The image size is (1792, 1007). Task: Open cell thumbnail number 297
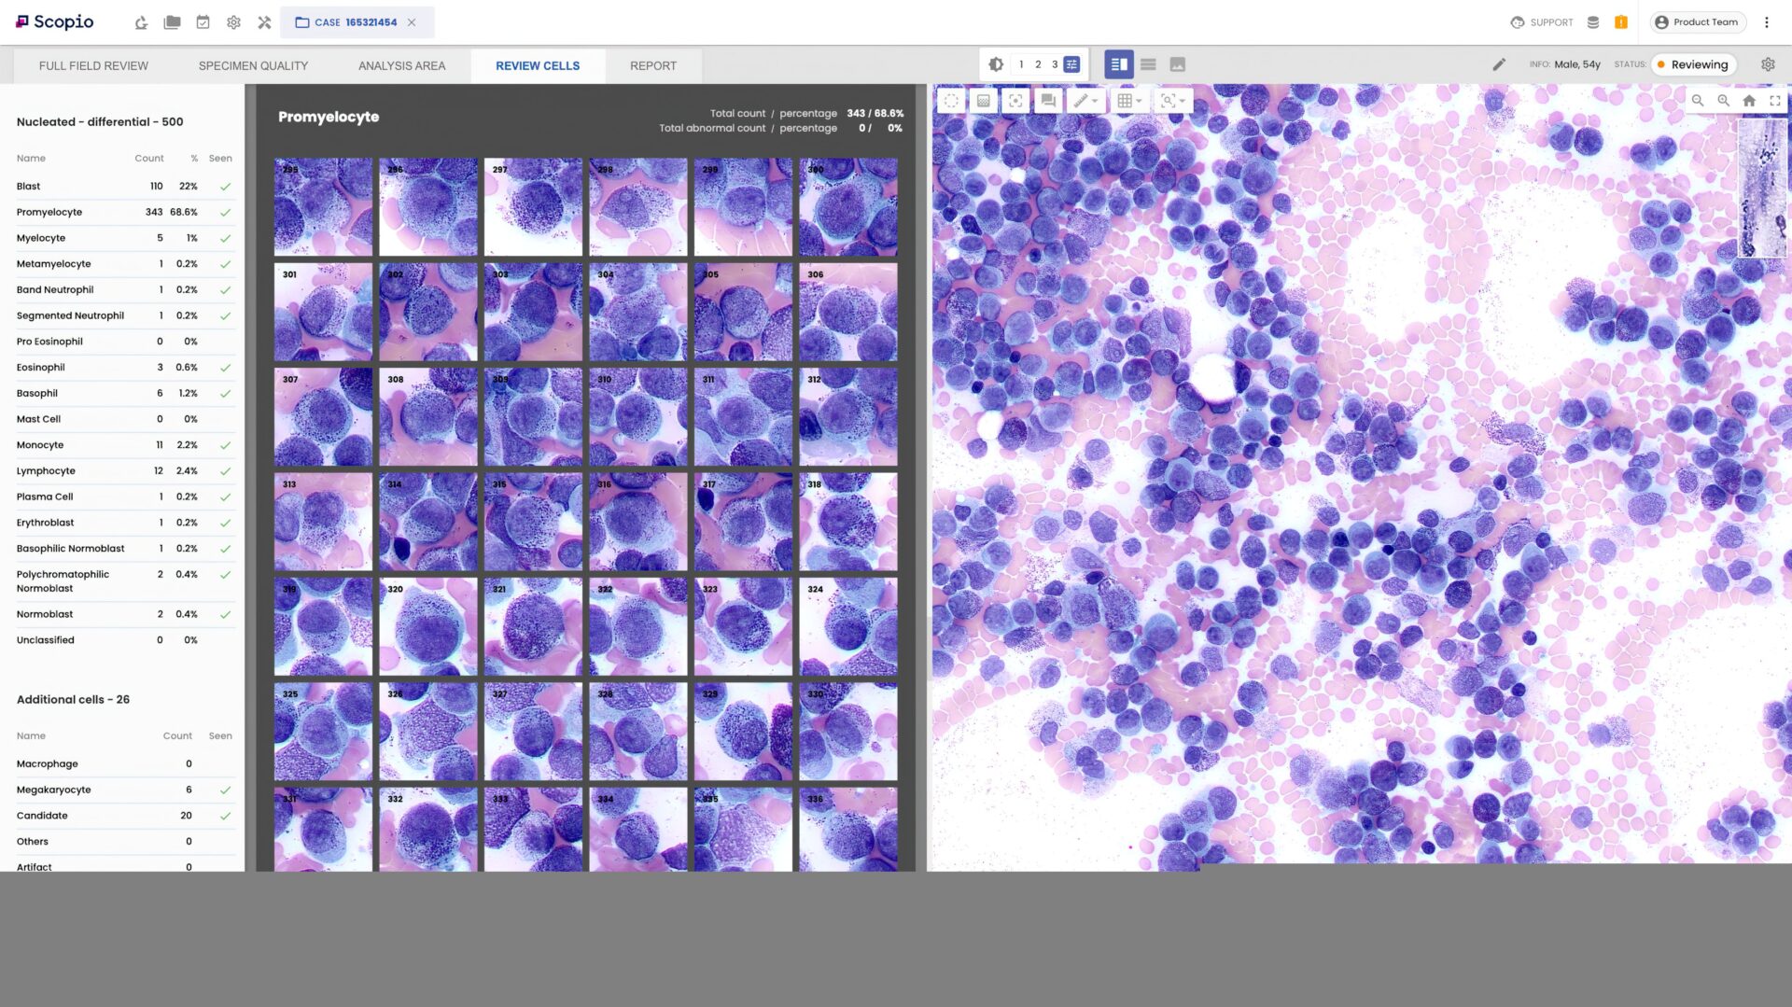[533, 206]
